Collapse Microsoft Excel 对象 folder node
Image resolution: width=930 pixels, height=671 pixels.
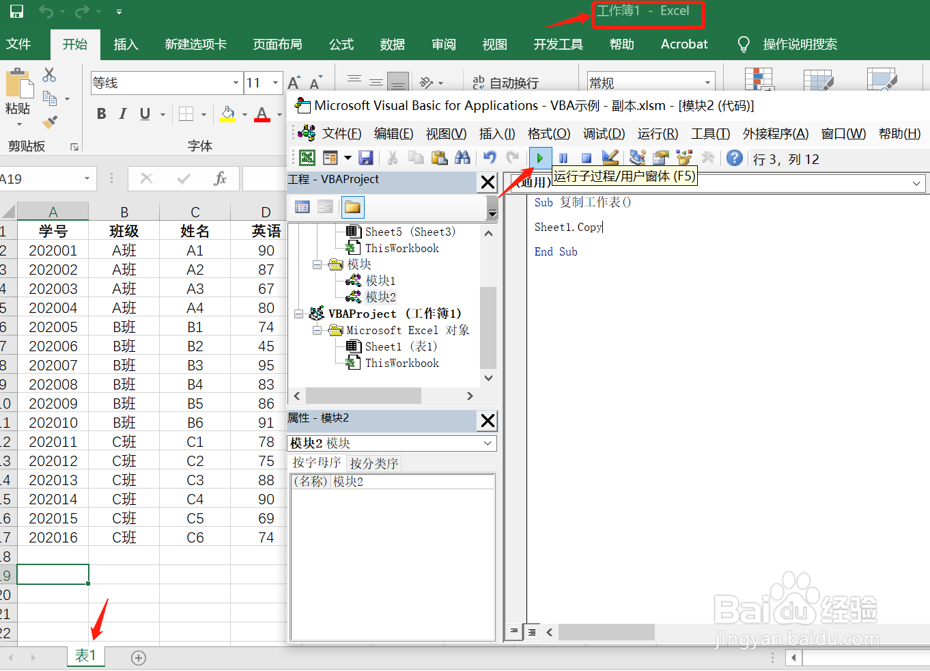tap(317, 330)
